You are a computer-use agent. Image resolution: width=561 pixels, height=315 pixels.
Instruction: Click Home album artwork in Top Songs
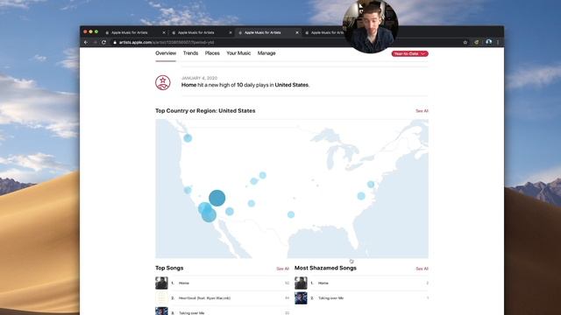(x=161, y=283)
